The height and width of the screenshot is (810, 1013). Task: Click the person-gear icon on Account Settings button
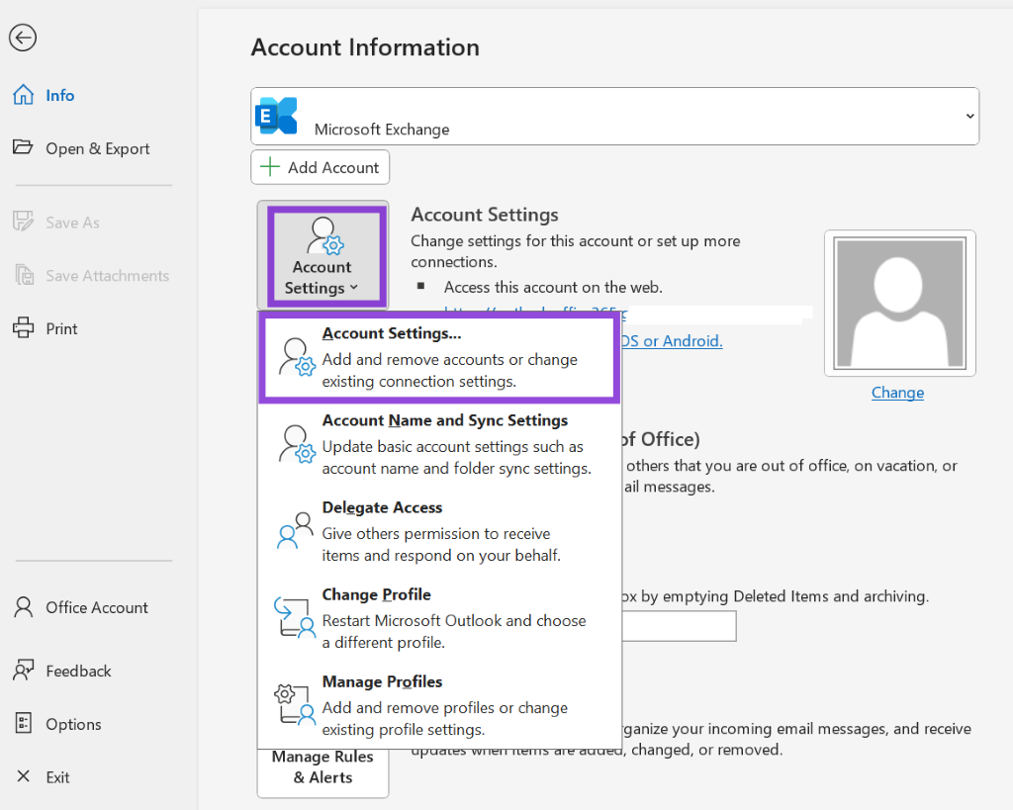324,235
